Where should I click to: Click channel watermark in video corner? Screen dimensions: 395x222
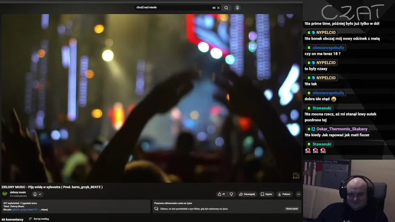pyautogui.click(x=296, y=176)
